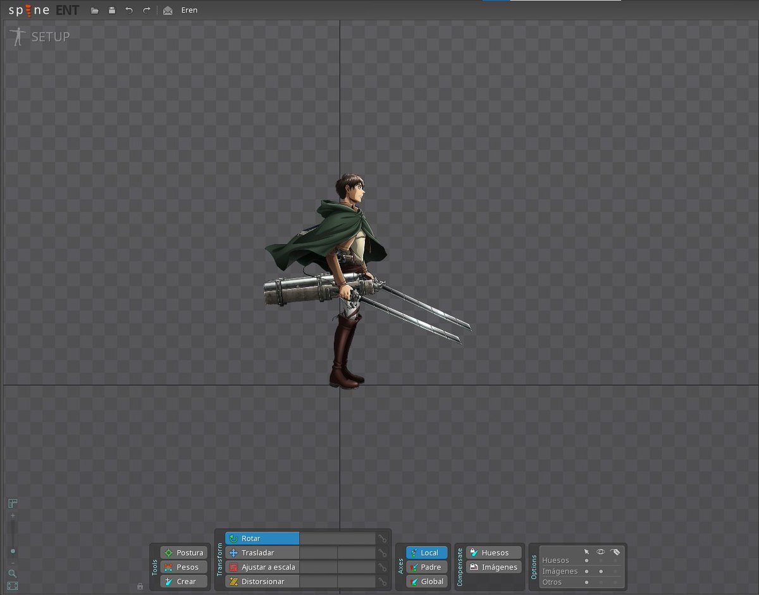Image resolution: width=759 pixels, height=595 pixels.
Task: Click the first Trasladar value field
Action: (319, 553)
